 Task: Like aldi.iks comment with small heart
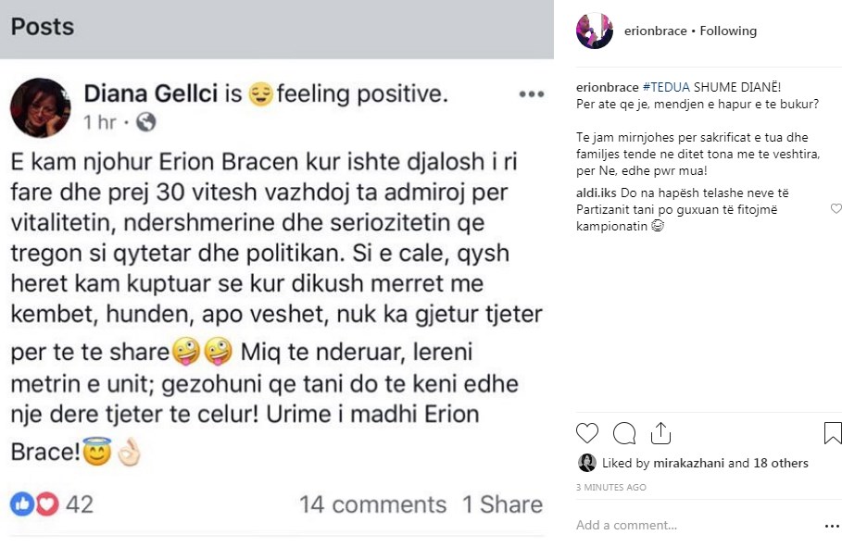click(836, 209)
